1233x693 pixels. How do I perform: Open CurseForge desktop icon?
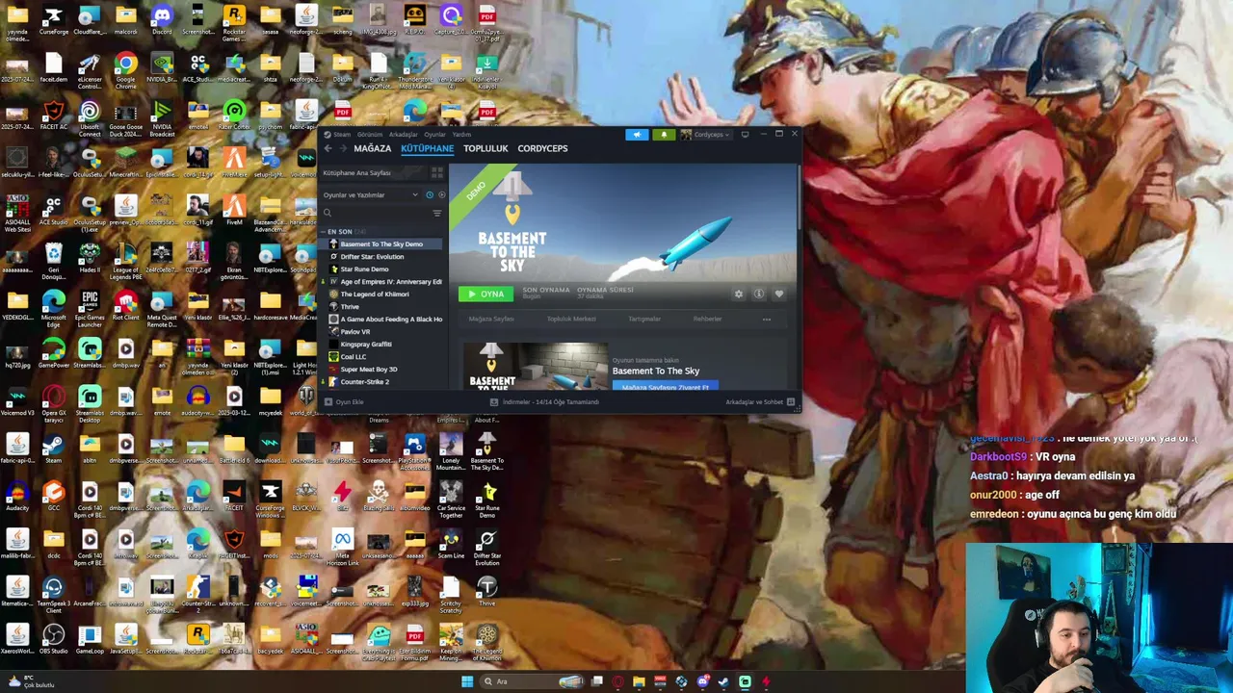pyautogui.click(x=53, y=19)
